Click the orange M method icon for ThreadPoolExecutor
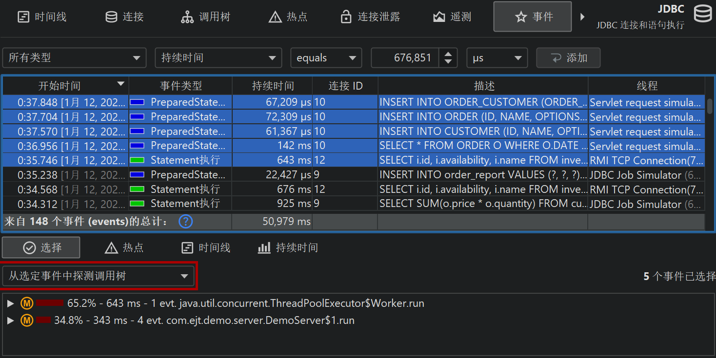 point(26,303)
